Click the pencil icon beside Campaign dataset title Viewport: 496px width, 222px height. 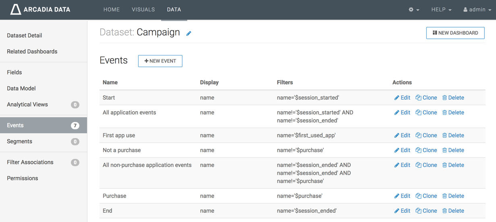pos(189,34)
